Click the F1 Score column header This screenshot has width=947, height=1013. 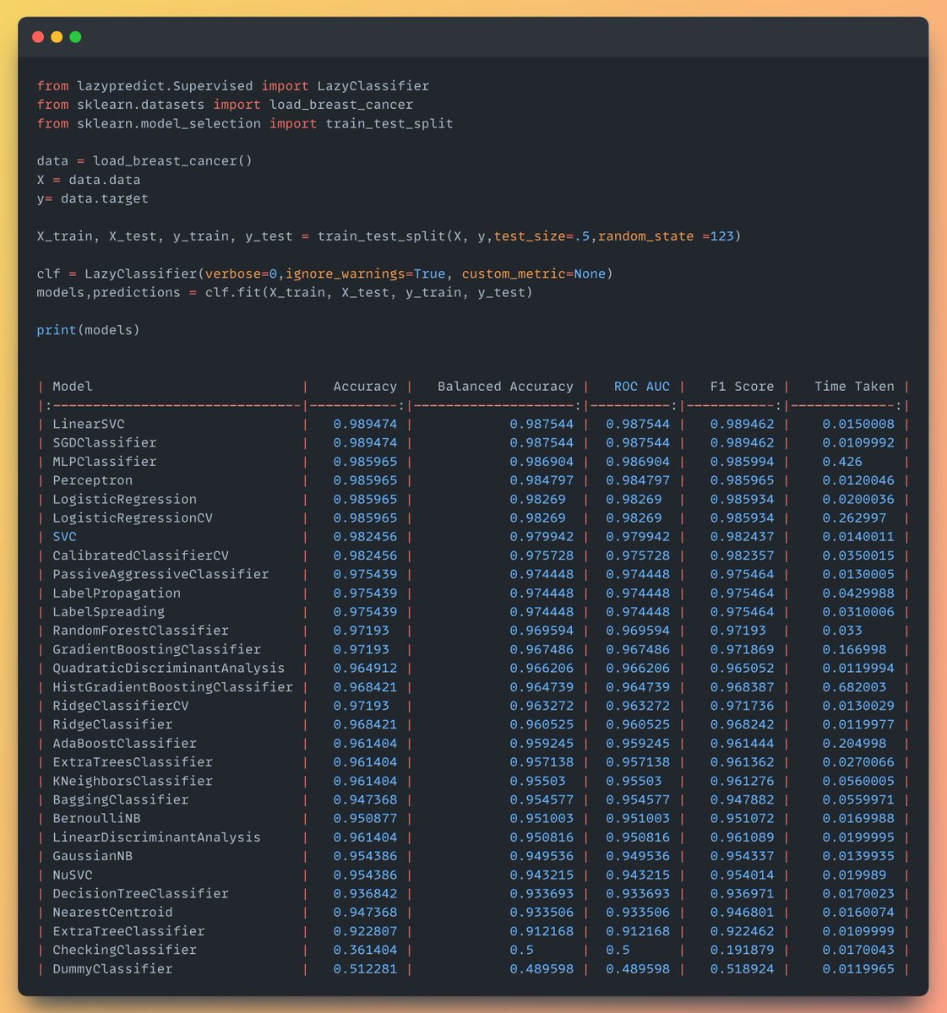742,387
